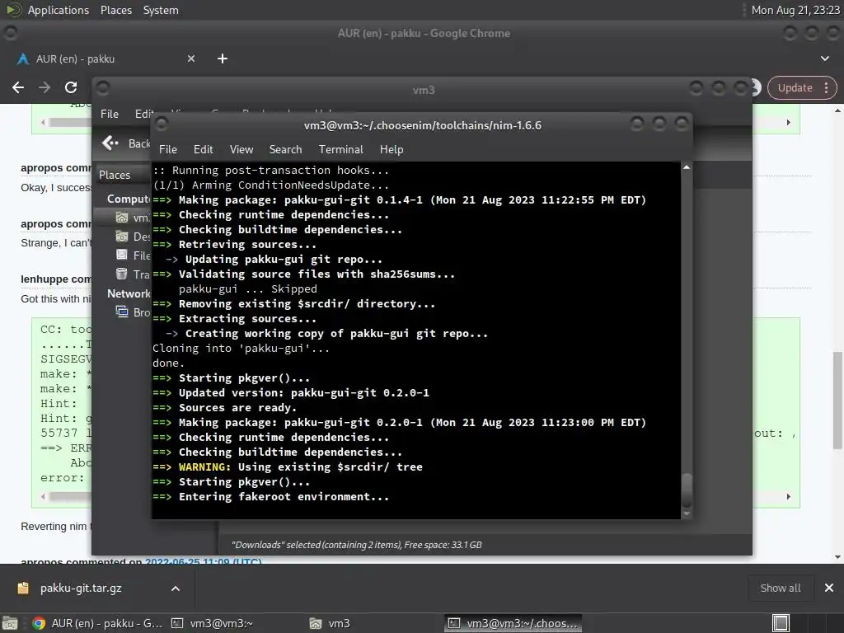
Task: Click the Chrome forward arrow
Action: pos(45,87)
